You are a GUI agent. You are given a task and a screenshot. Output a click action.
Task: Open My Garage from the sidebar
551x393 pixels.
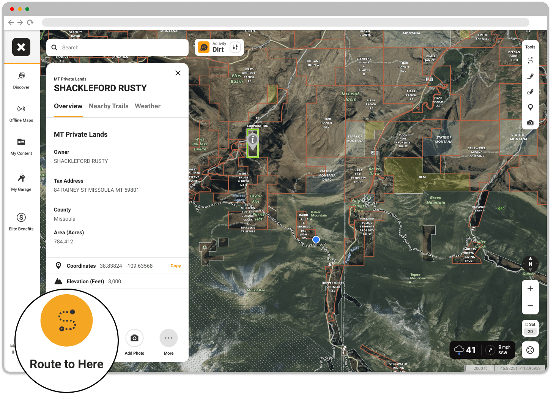coord(21,182)
